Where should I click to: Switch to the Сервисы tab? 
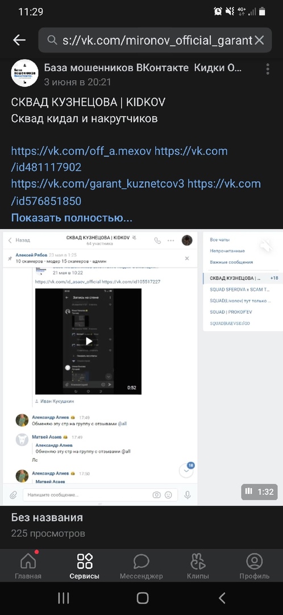pyautogui.click(x=85, y=567)
